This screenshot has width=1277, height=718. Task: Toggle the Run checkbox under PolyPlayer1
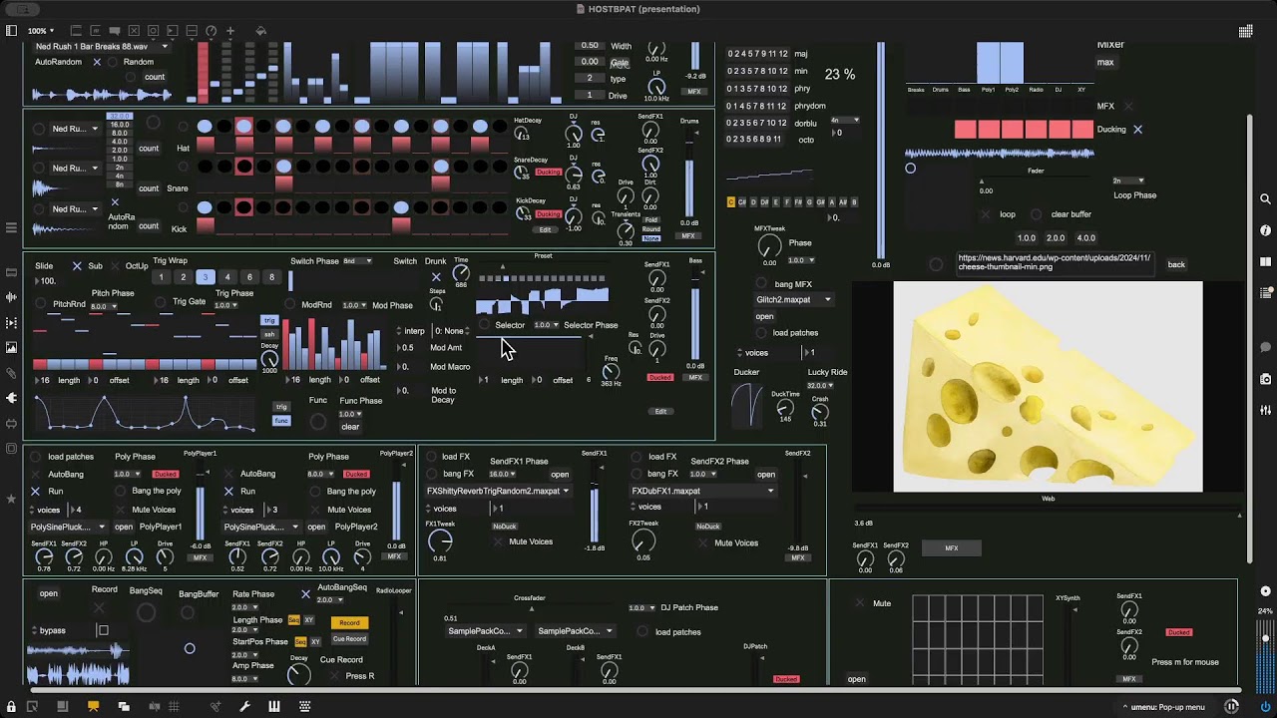[x=35, y=492]
